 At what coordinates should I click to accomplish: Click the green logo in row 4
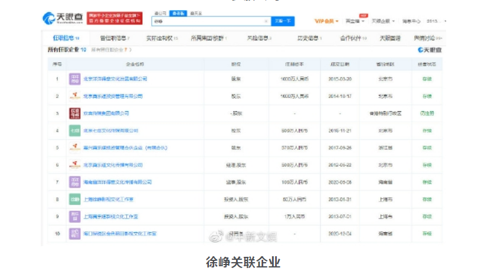[x=74, y=130]
